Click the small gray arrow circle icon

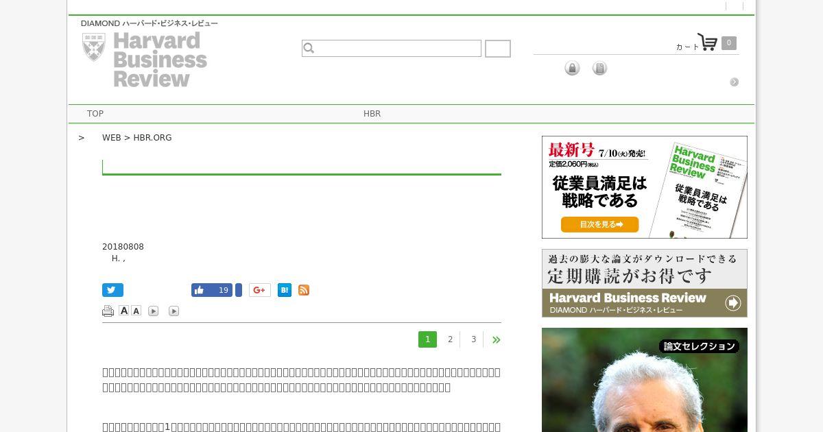(x=734, y=82)
